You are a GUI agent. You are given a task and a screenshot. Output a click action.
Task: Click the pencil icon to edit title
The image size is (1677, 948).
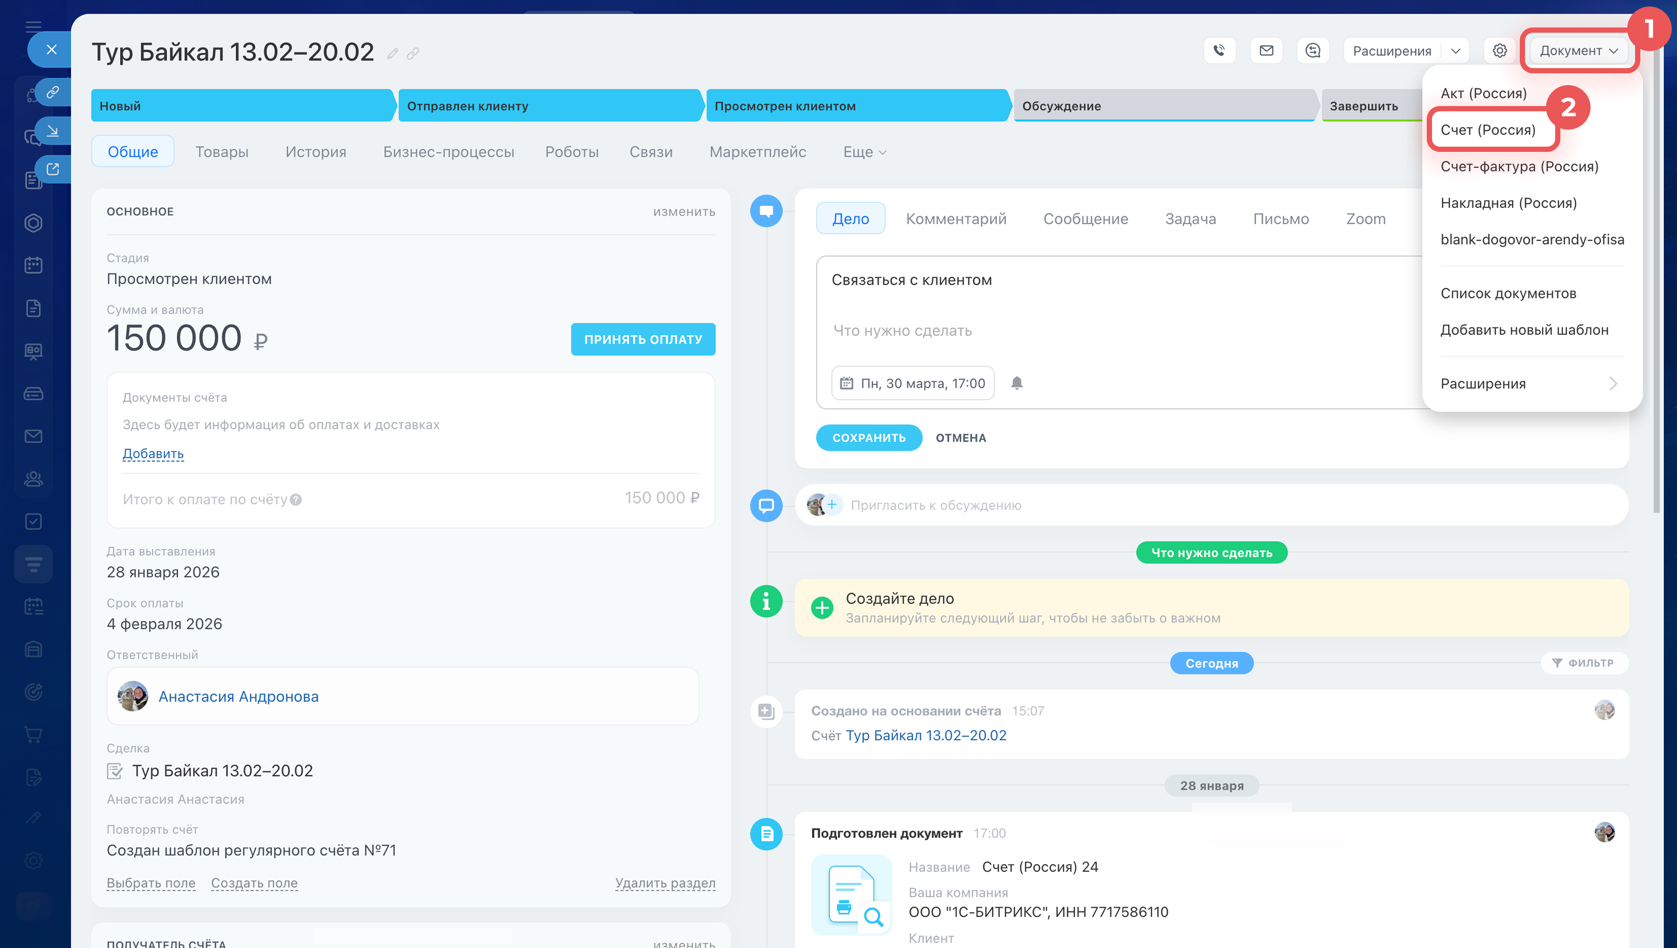(x=392, y=53)
